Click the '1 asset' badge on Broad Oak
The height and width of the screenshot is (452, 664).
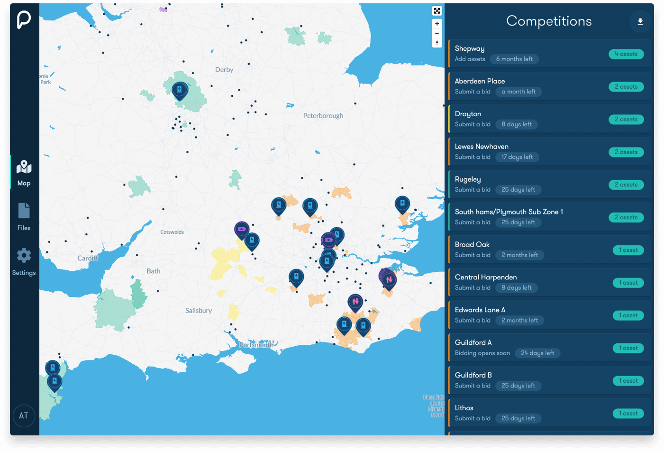point(628,250)
